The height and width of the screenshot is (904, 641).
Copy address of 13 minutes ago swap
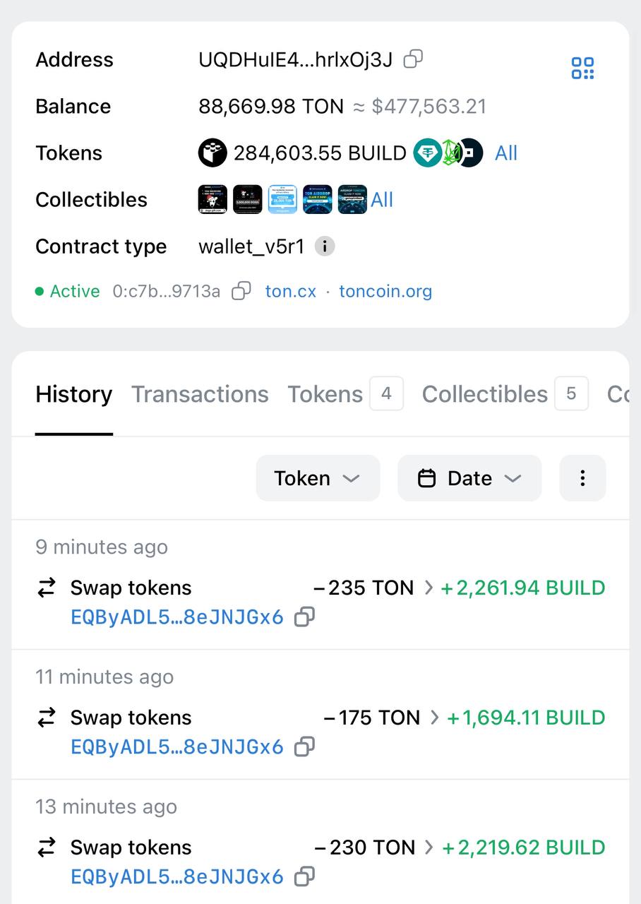pyautogui.click(x=304, y=877)
